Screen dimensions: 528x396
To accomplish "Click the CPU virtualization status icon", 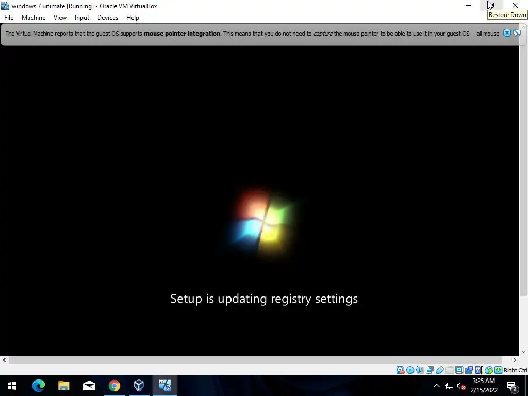I will click(x=479, y=370).
